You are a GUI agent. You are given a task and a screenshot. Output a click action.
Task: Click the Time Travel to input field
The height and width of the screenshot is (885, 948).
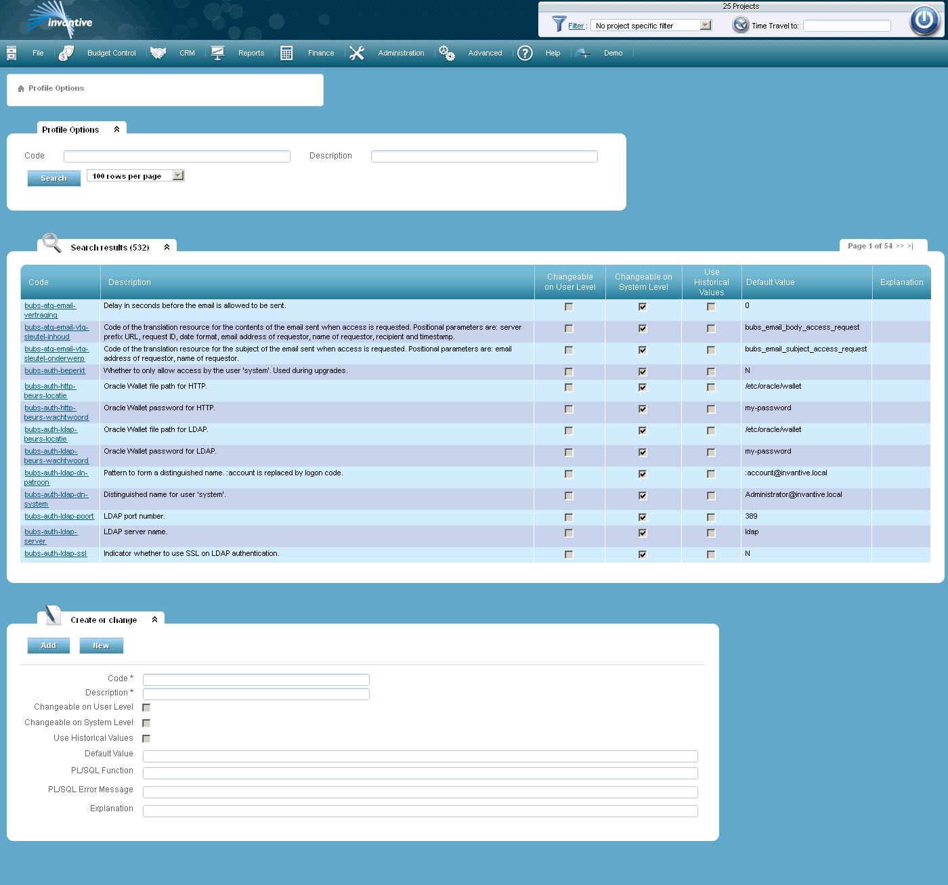[x=847, y=26]
